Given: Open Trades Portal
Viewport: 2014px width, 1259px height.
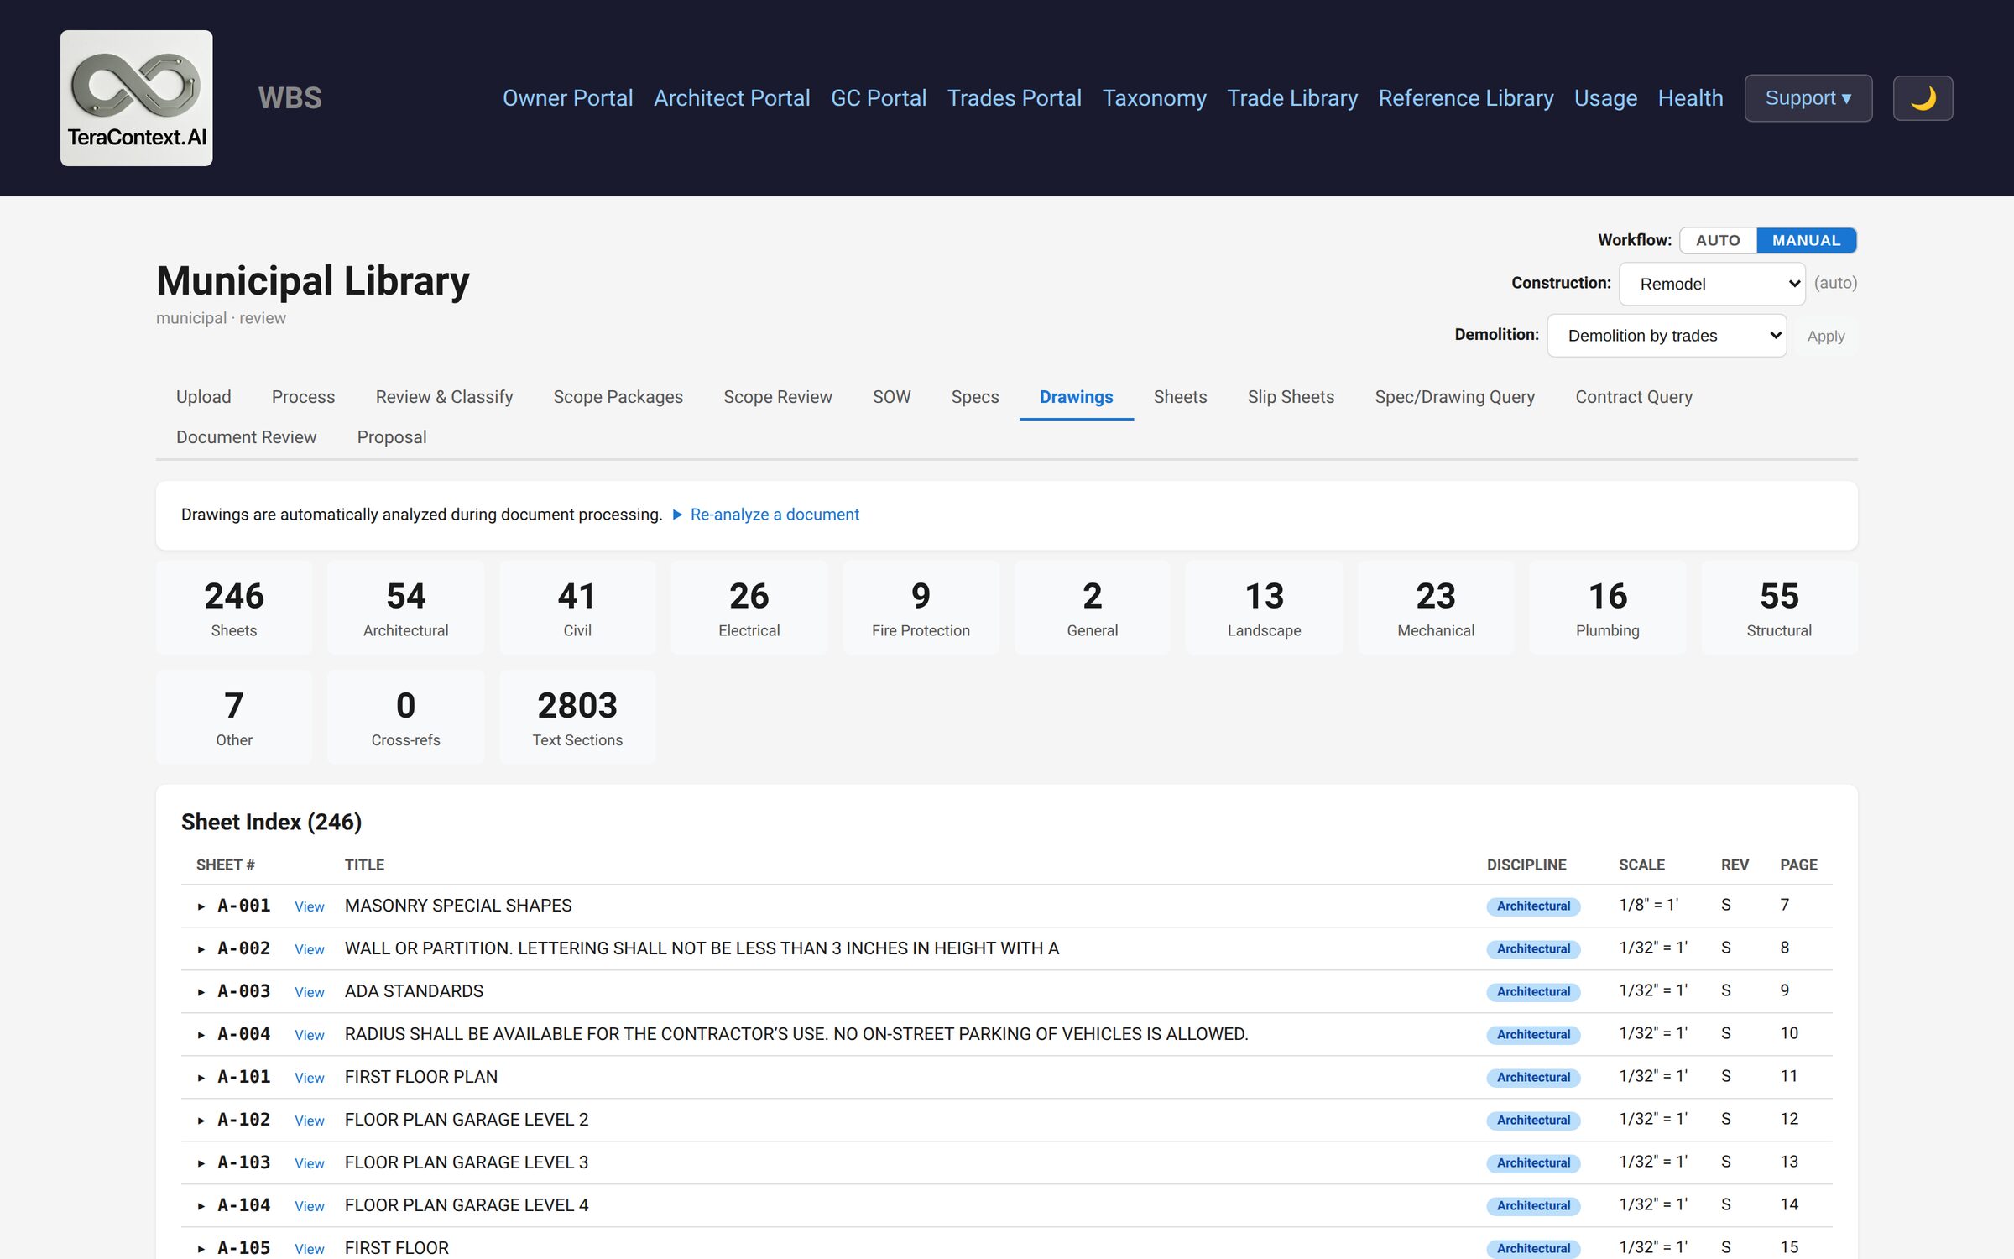Looking at the screenshot, I should click(1014, 98).
